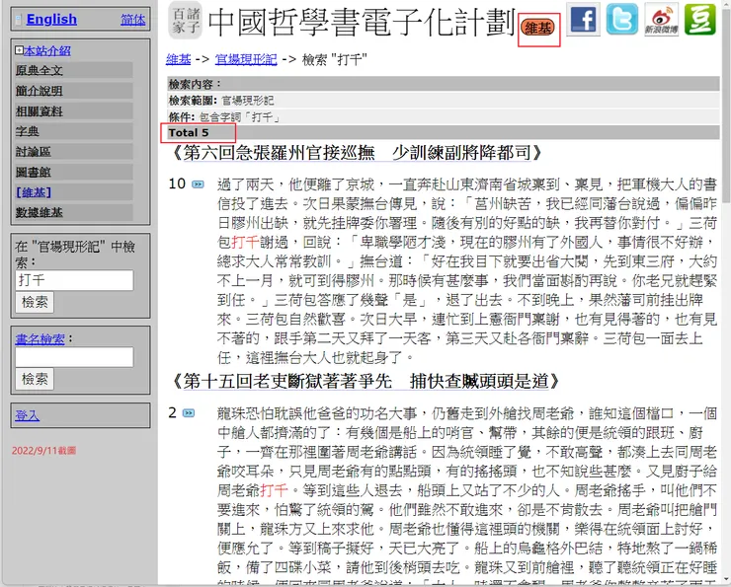Switch to 简体 simplified Chinese
731x587 pixels.
(133, 20)
